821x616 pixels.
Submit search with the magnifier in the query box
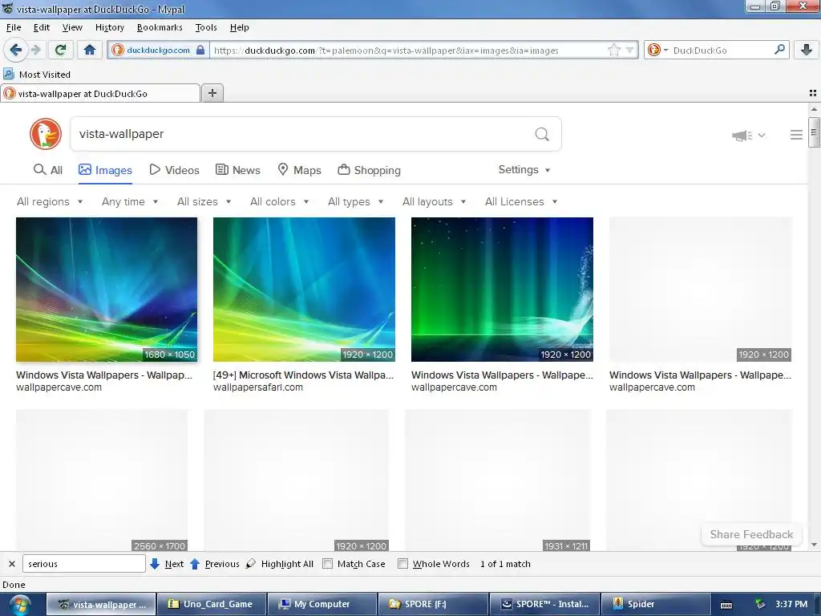click(x=542, y=135)
